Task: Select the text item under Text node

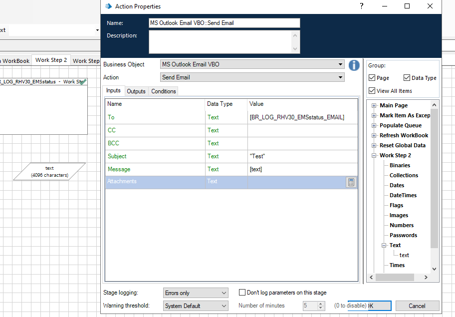Action: pyautogui.click(x=404, y=255)
